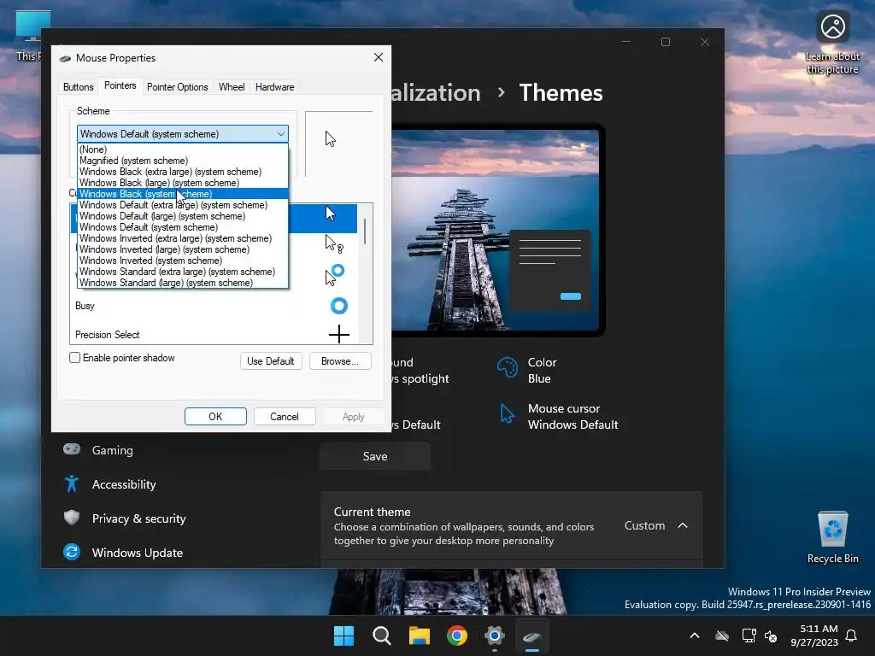Click the theme preview image in Settings
This screenshot has height=656, width=875.
click(496, 230)
